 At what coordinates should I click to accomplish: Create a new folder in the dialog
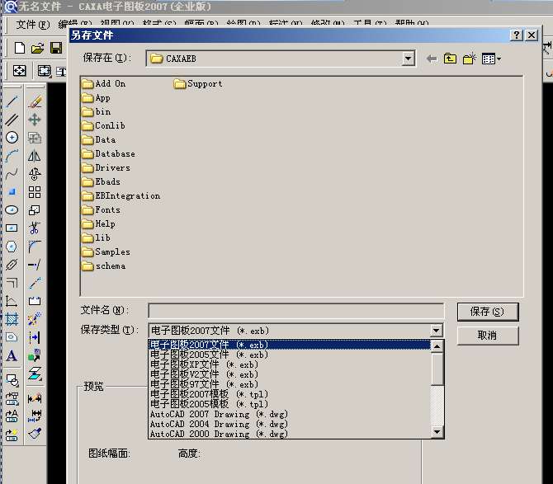[470, 59]
